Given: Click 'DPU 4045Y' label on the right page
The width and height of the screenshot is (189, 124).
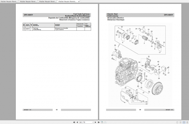Looking at the screenshot, I should pos(169,15).
